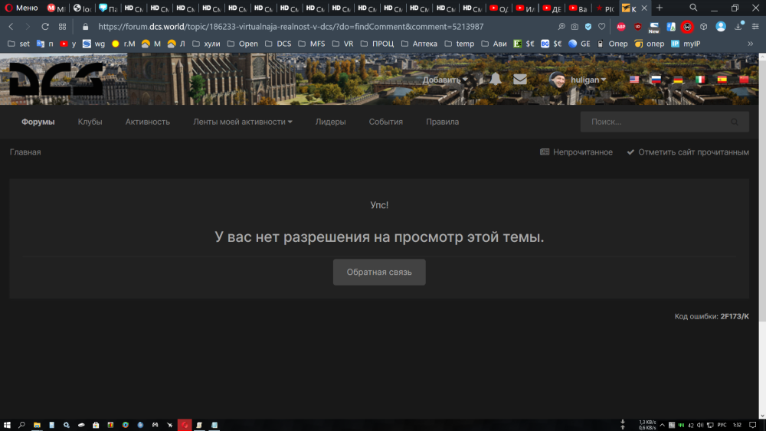Open the browser profile avatar icon
Screen dimensions: 766x431
tap(721, 27)
